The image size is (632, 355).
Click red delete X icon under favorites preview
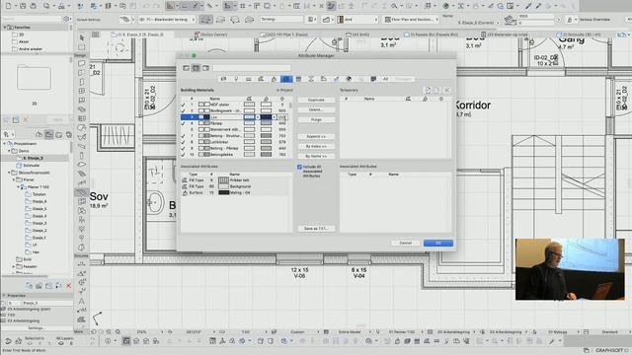pos(26,120)
